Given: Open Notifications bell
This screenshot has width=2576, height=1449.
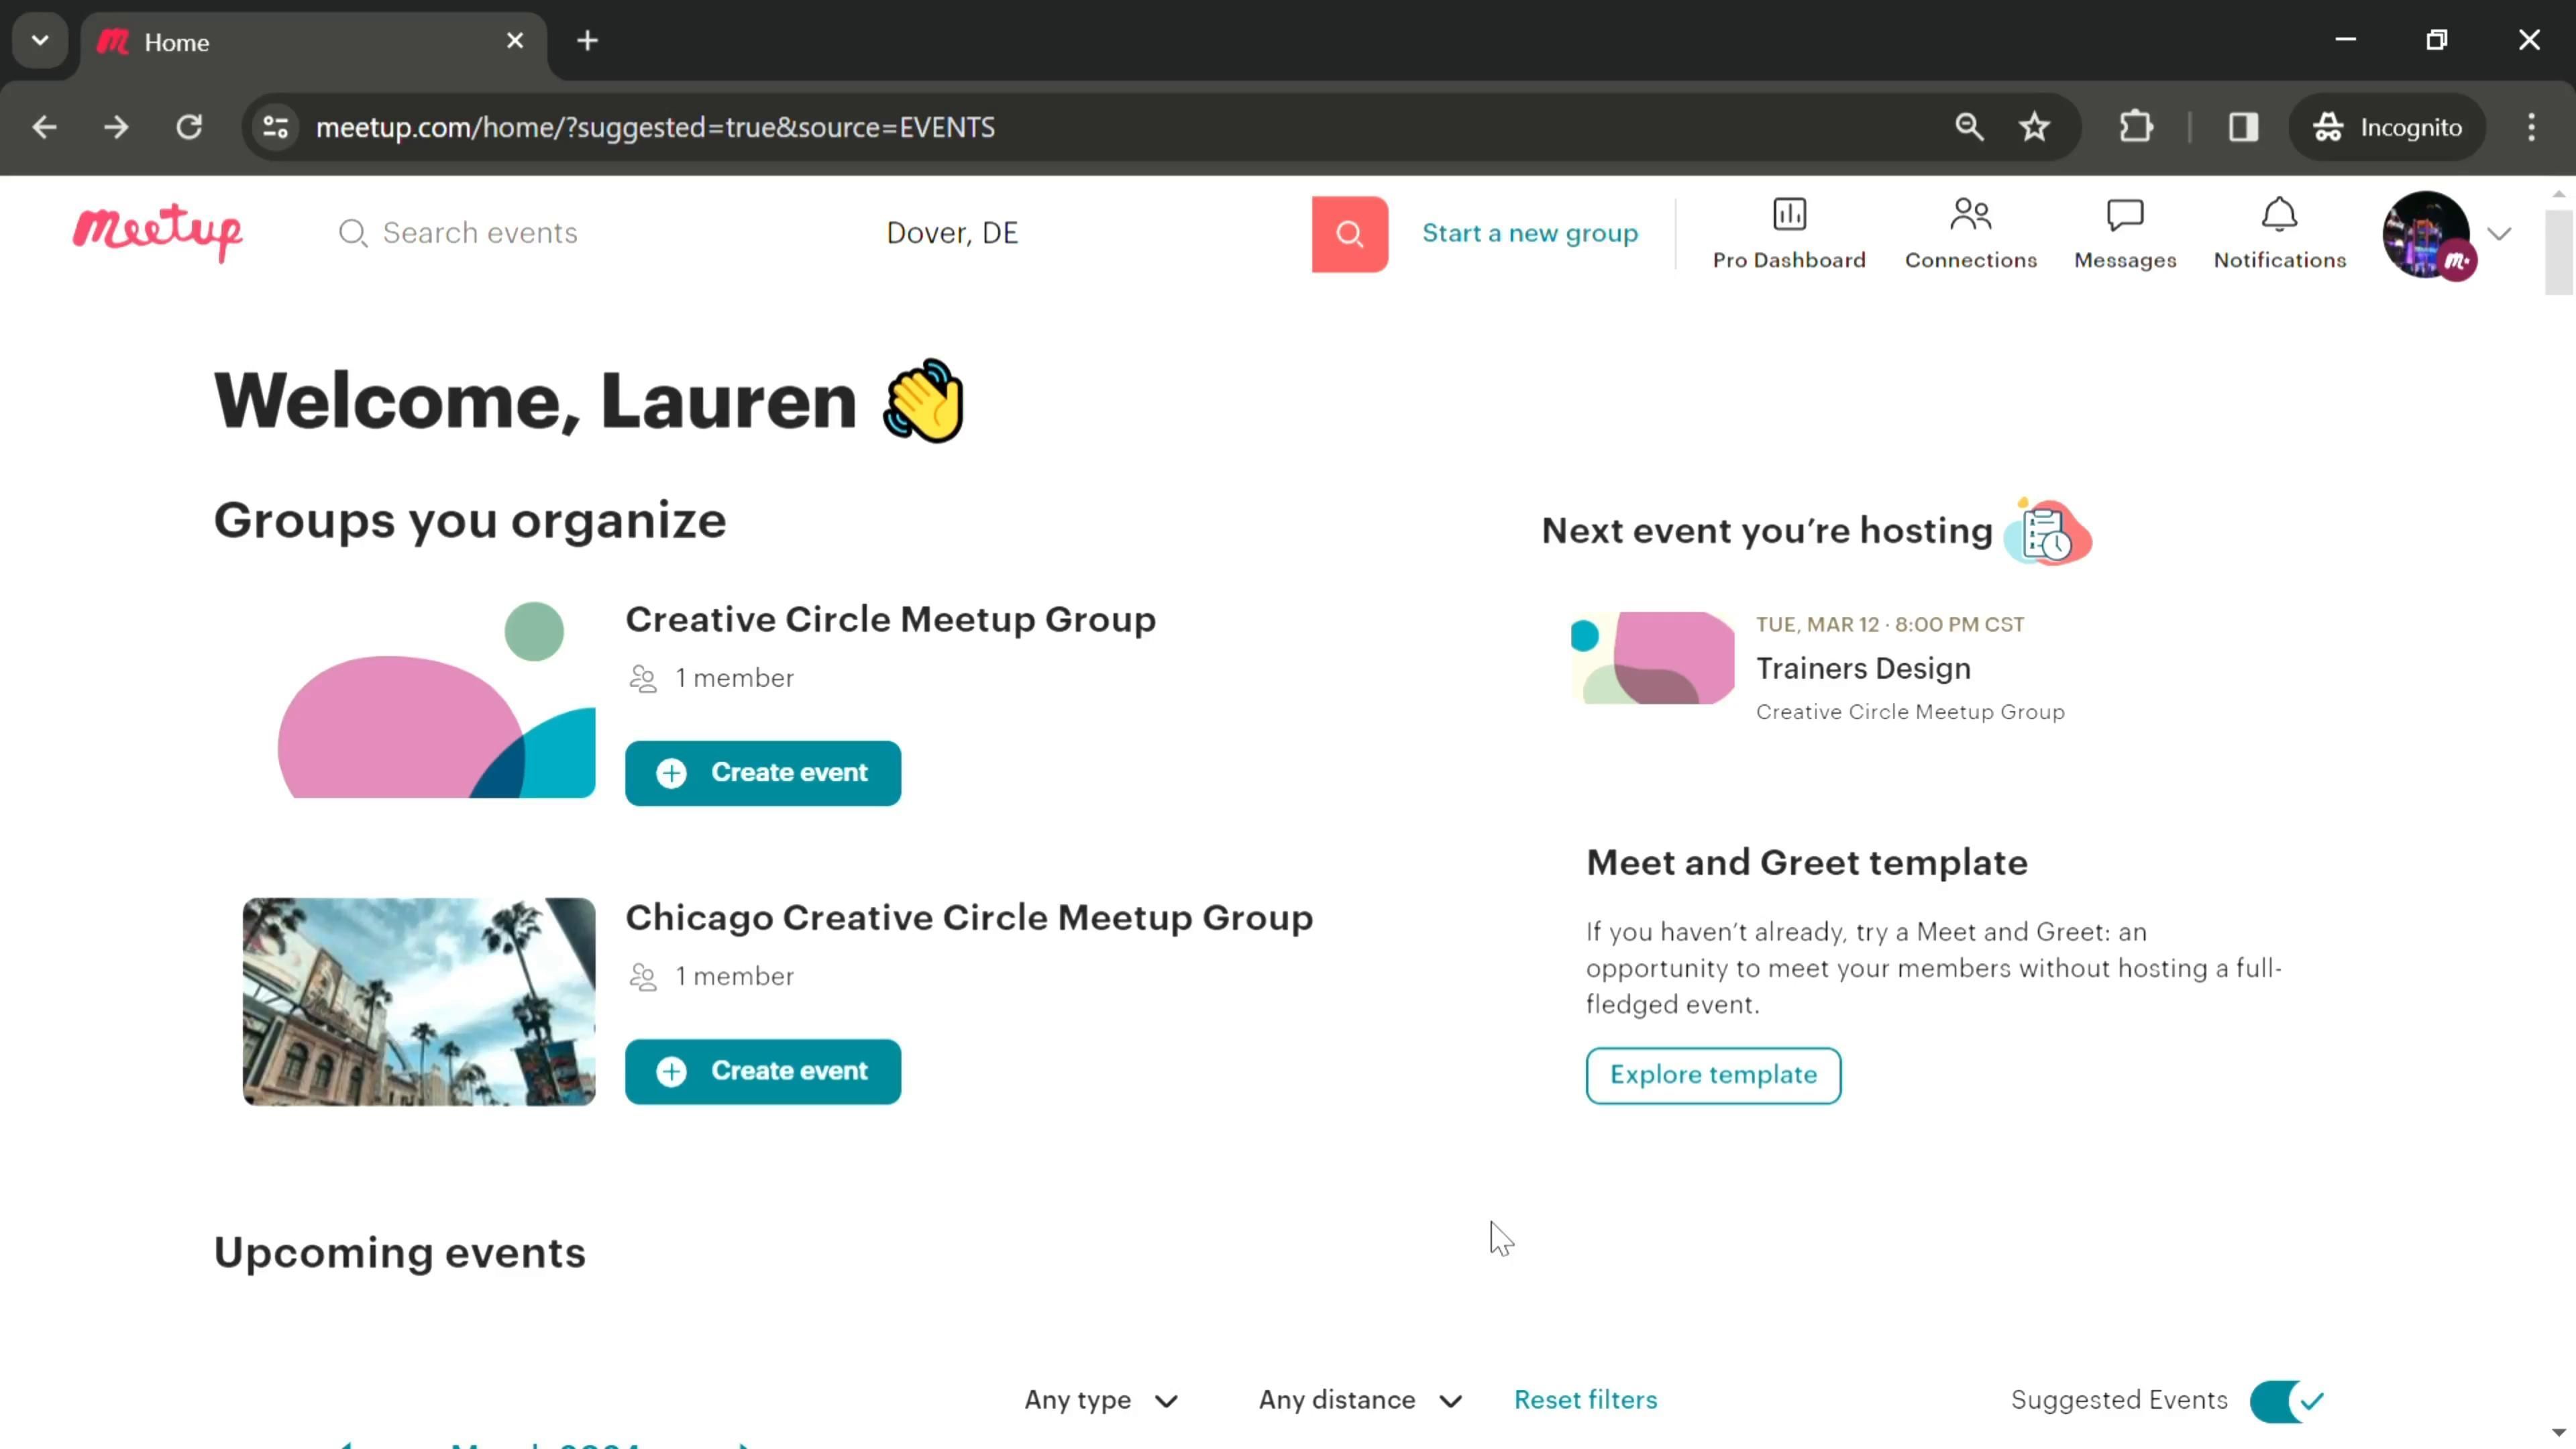Looking at the screenshot, I should (2278, 234).
